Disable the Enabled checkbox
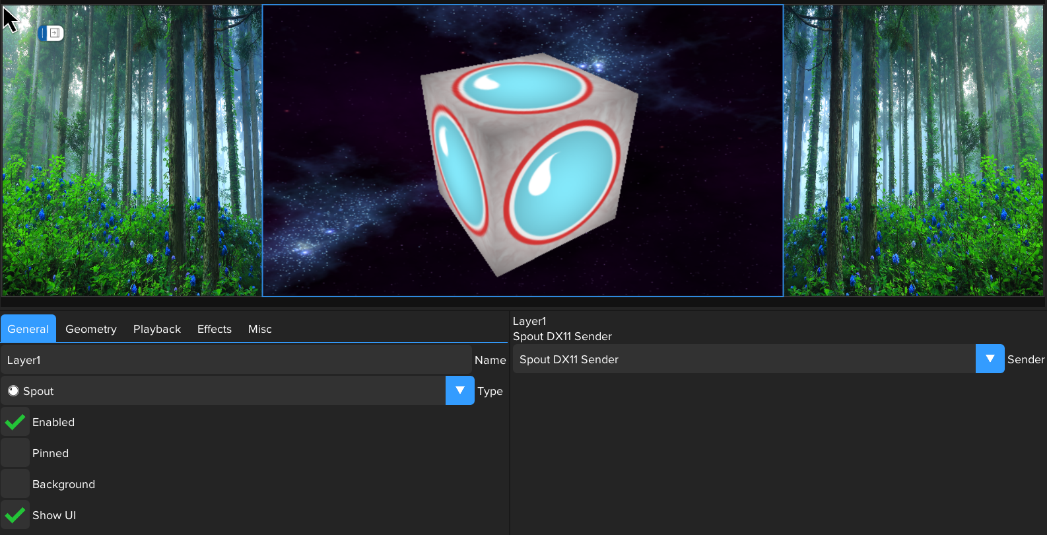The width and height of the screenshot is (1047, 535). point(15,422)
